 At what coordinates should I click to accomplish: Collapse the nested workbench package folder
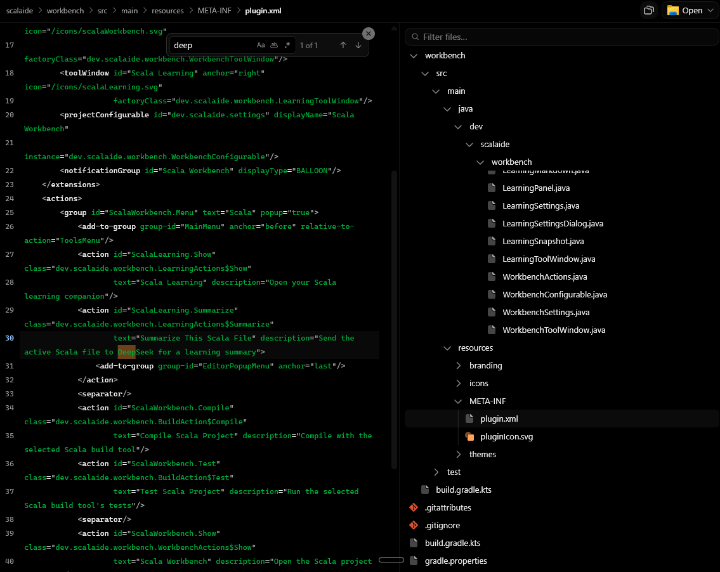480,162
